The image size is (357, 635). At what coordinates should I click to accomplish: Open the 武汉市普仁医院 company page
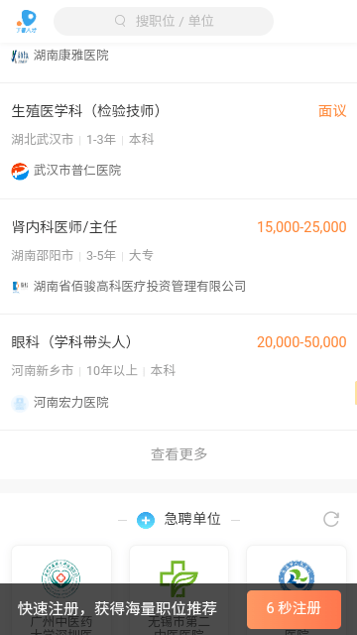click(x=77, y=170)
